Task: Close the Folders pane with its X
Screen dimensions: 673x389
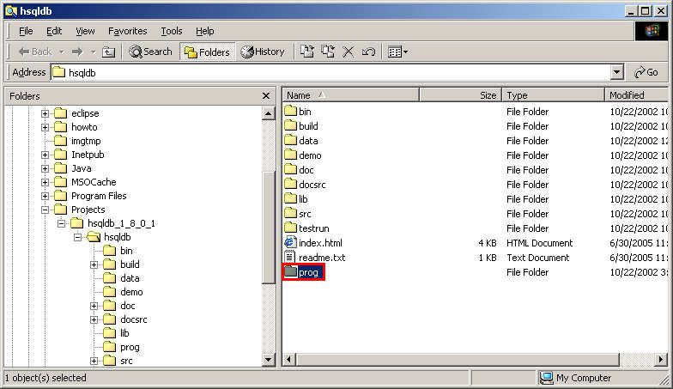Action: pos(266,96)
